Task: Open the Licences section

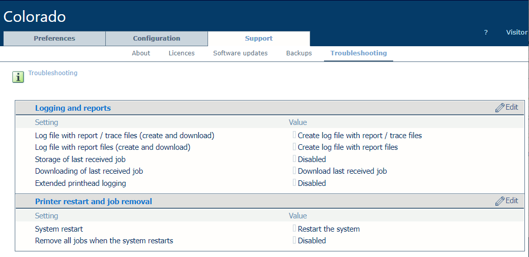Action: coord(182,53)
